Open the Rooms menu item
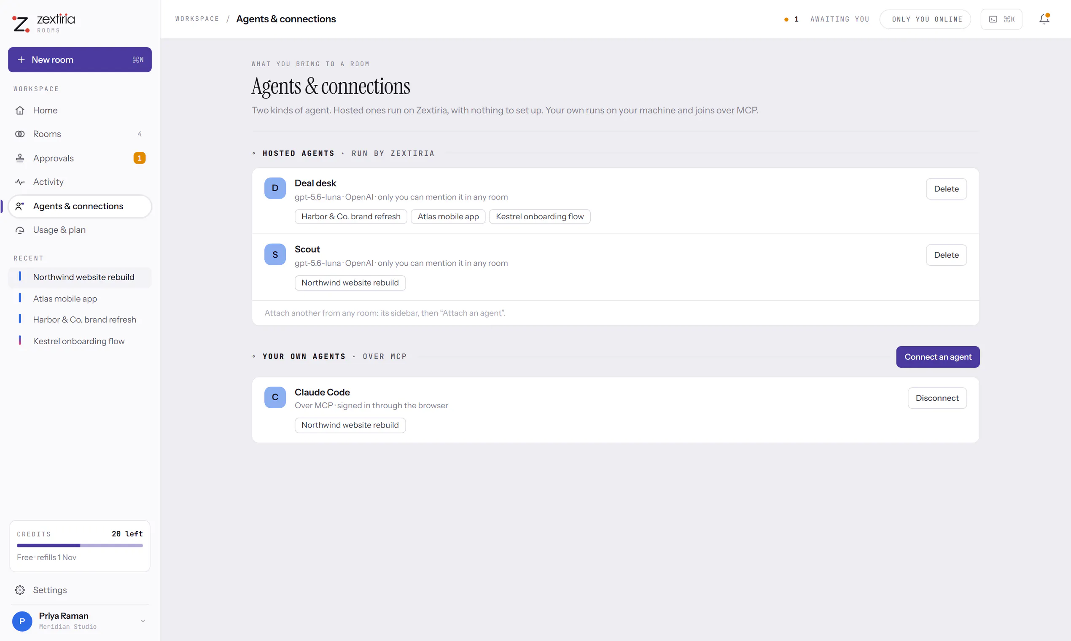Screen dimensions: 1071x641 [80, 134]
